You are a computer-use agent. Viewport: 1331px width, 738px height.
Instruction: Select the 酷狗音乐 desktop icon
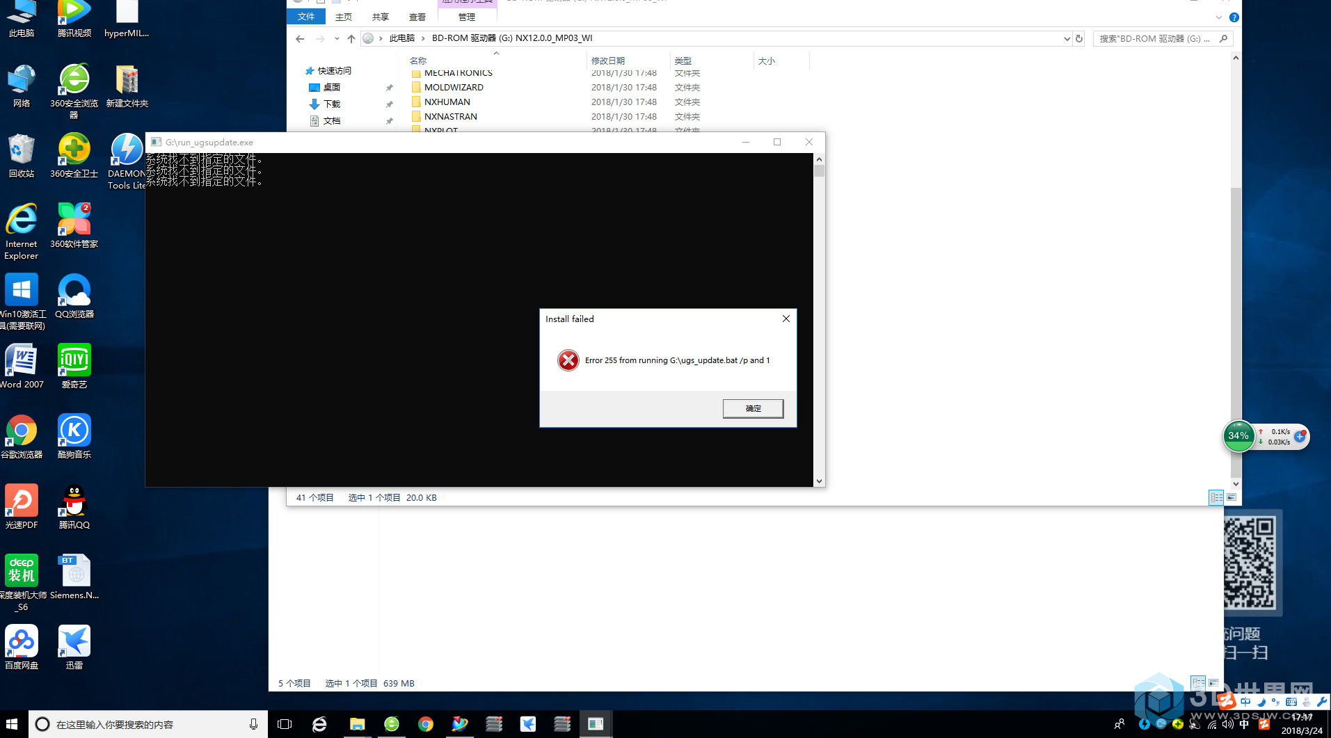point(74,437)
